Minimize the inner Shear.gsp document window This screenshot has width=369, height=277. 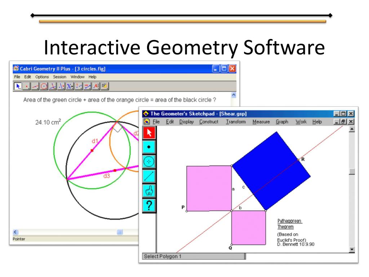[x=337, y=122]
